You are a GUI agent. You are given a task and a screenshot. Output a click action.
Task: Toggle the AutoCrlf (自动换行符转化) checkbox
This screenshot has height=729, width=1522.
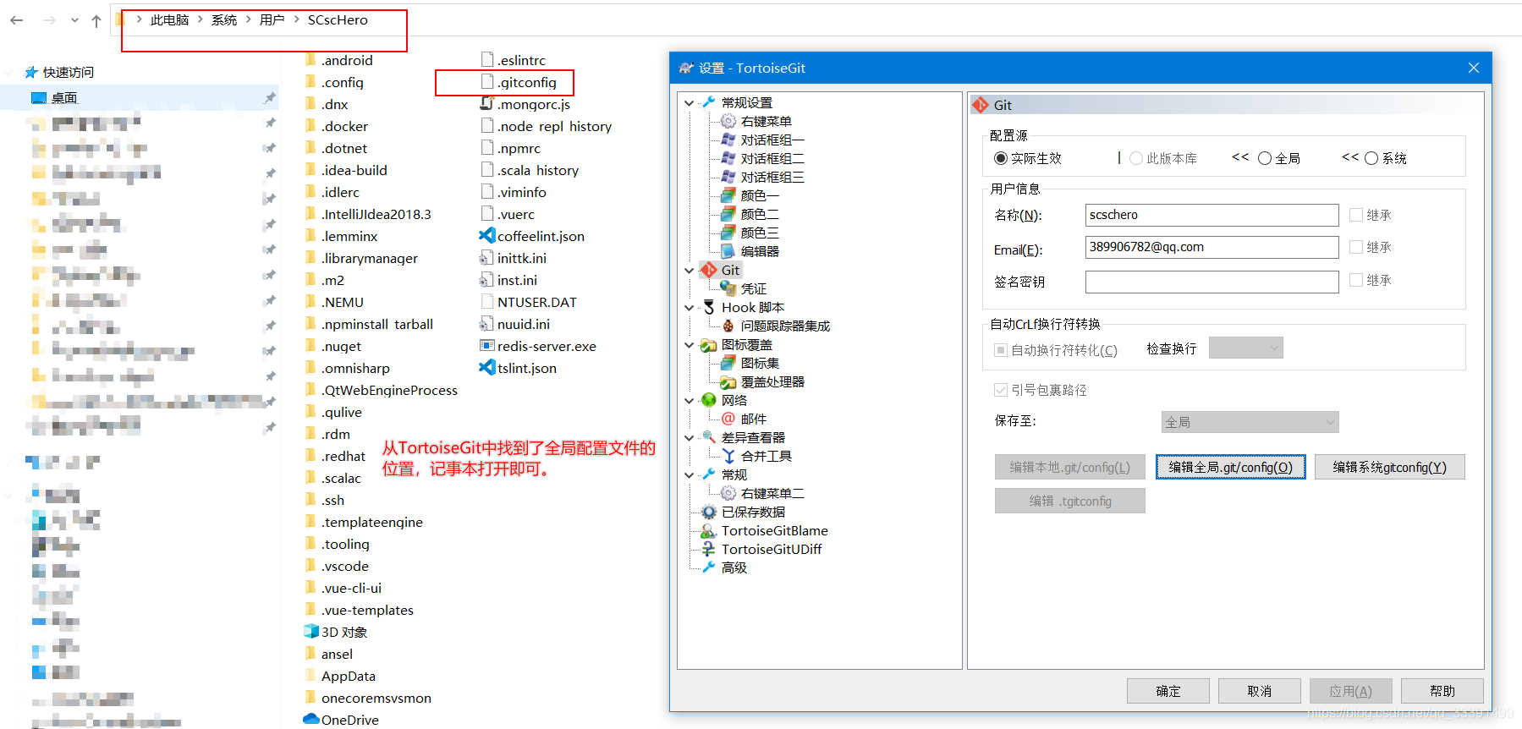point(1001,350)
